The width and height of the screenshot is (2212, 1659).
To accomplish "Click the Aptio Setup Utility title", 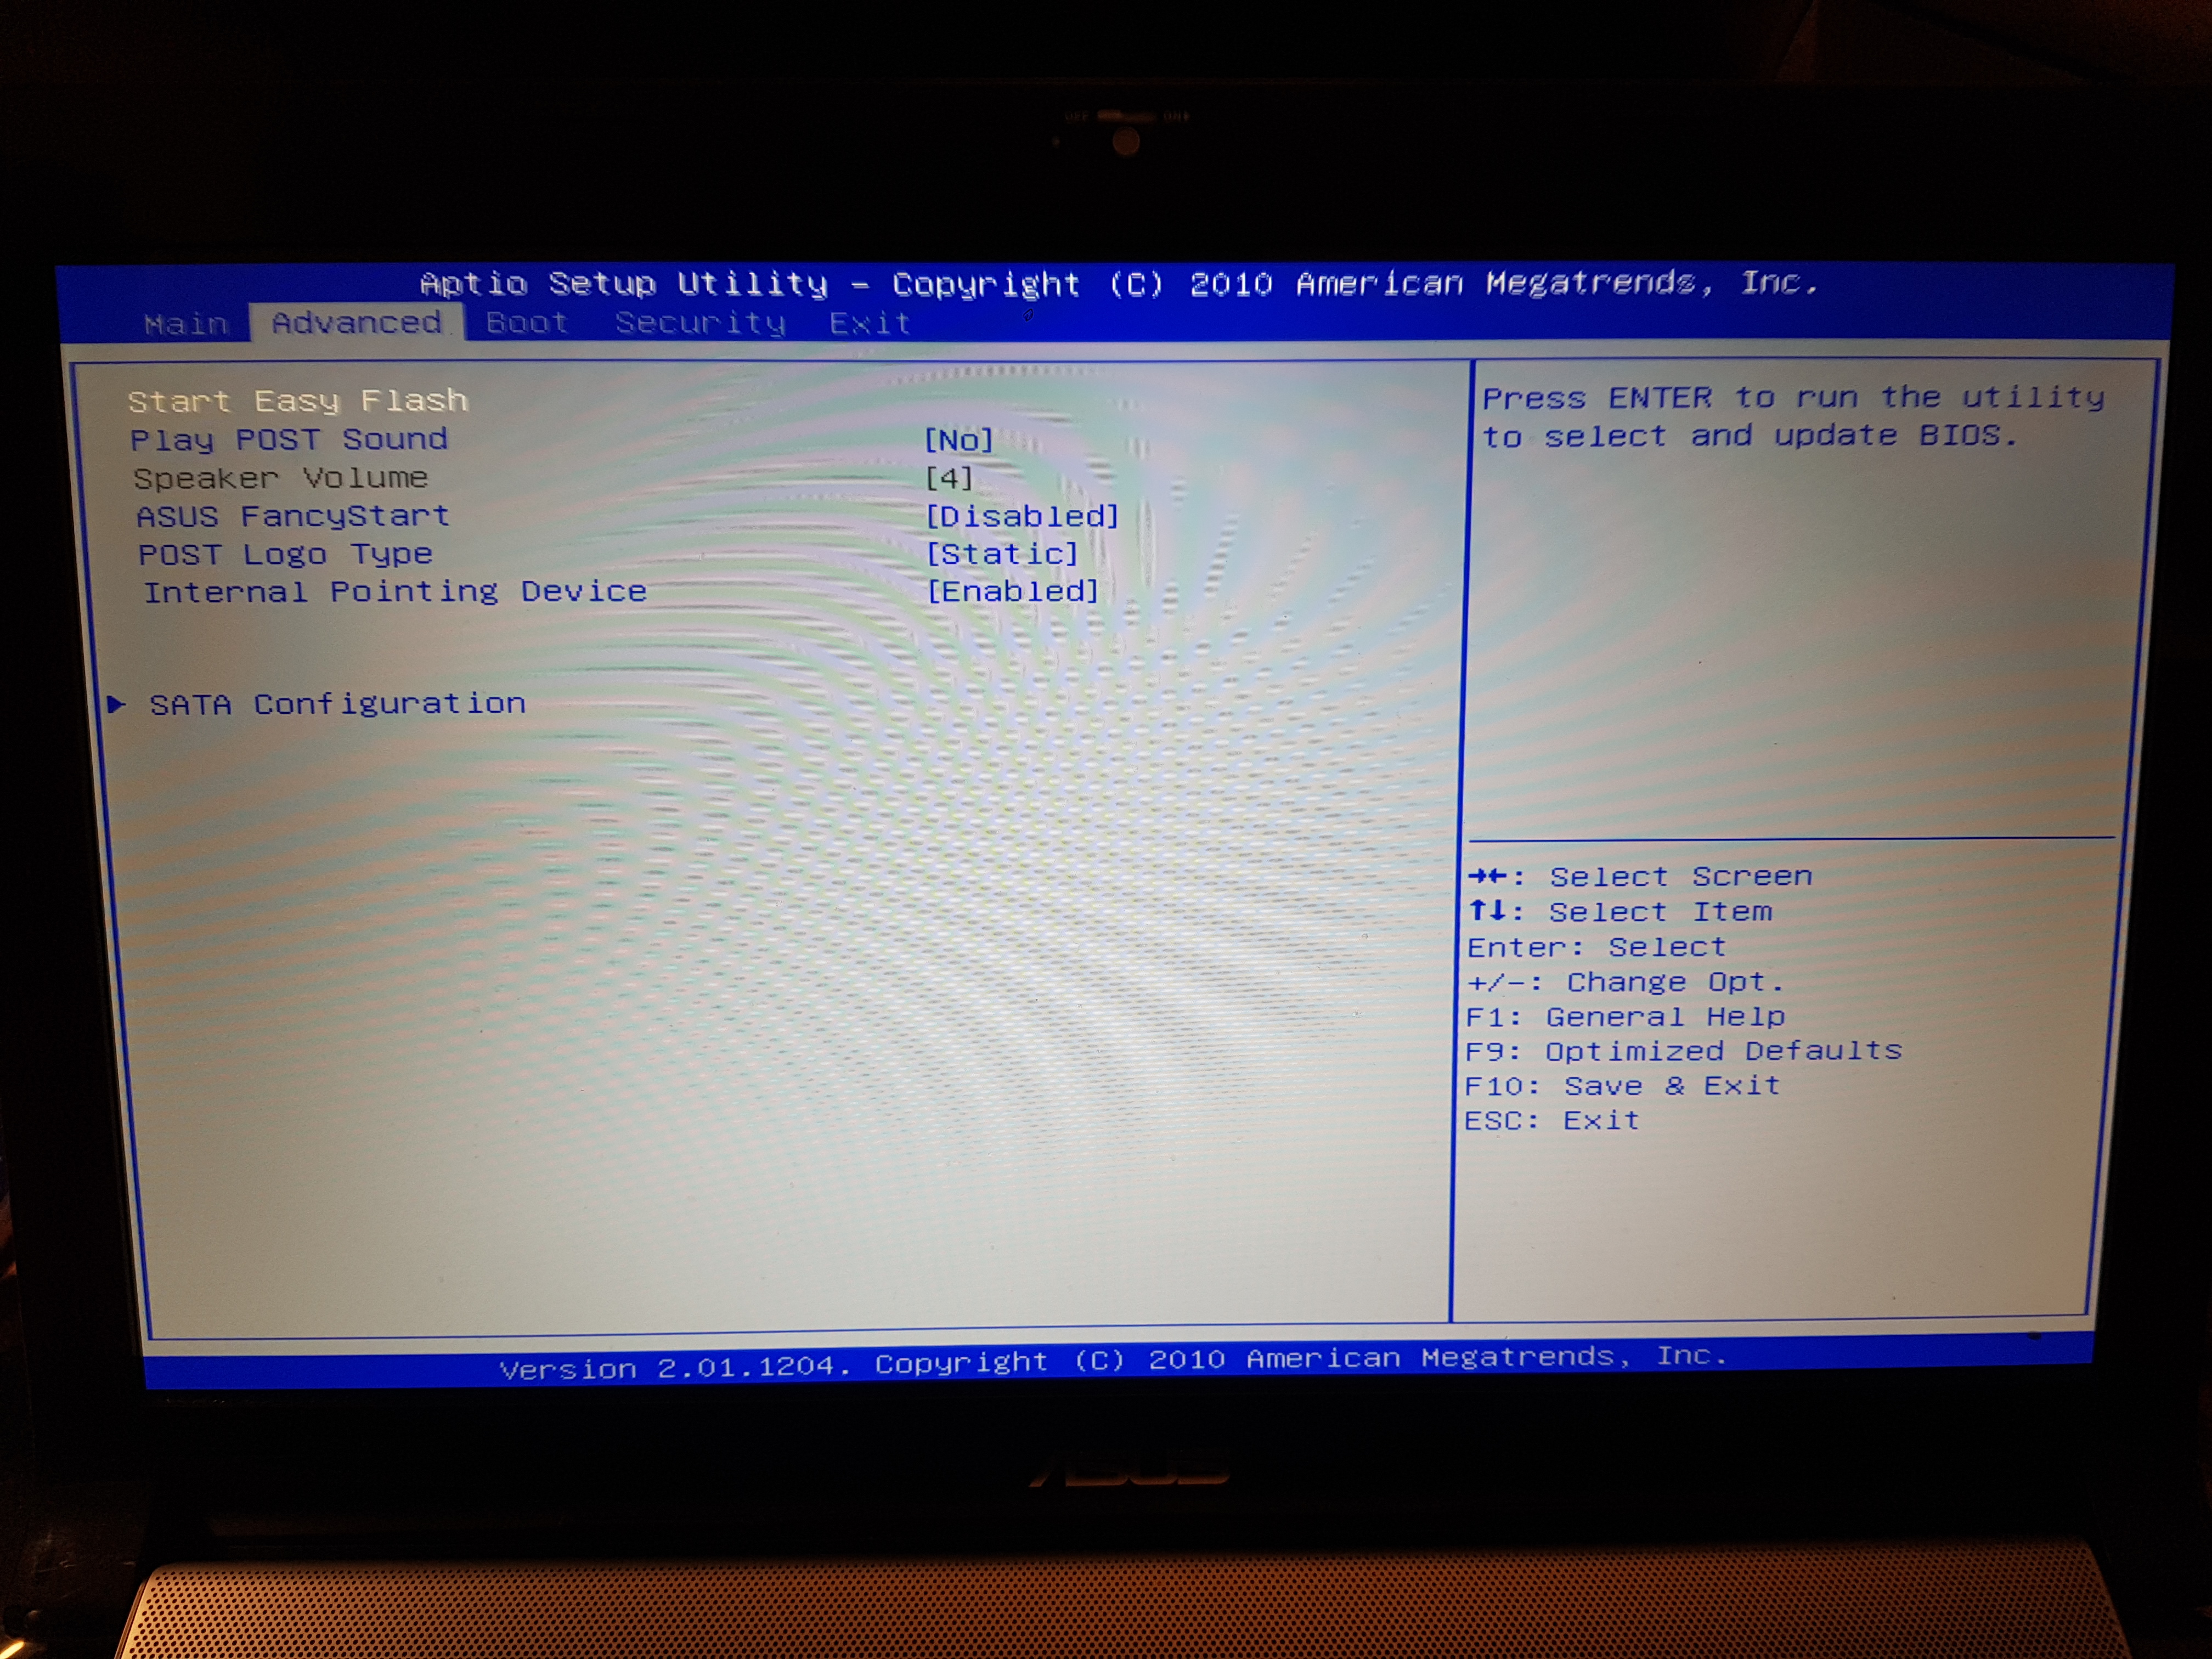I will [1118, 284].
